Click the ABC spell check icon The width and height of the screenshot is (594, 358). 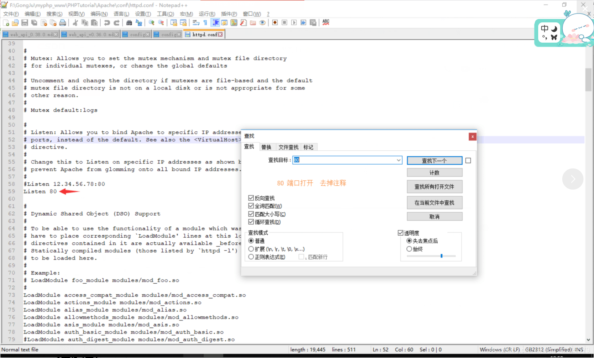click(x=326, y=22)
